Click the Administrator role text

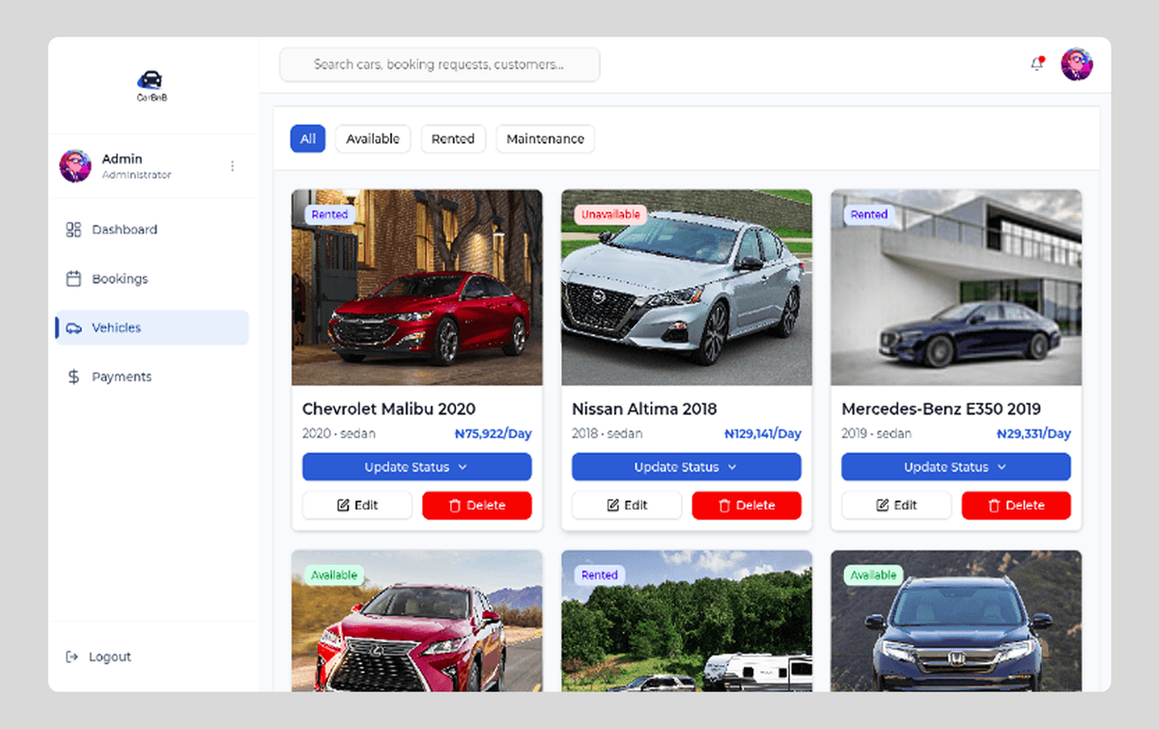[x=137, y=175]
